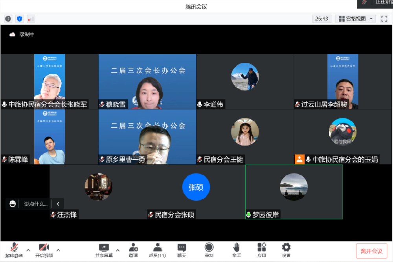Click muted mic icon beside 汪杰锋
The width and height of the screenshot is (393, 262).
click(x=53, y=214)
